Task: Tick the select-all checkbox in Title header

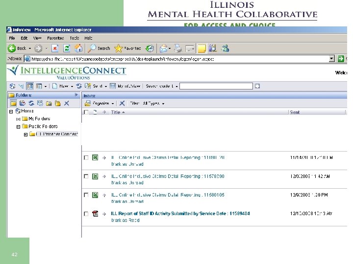Action: 86,112
